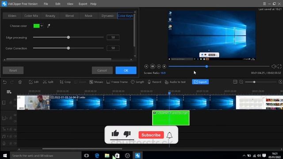The width and height of the screenshot is (283, 159).
Task: Undo the last edit in the toolbar
Action: click(x=5, y=82)
